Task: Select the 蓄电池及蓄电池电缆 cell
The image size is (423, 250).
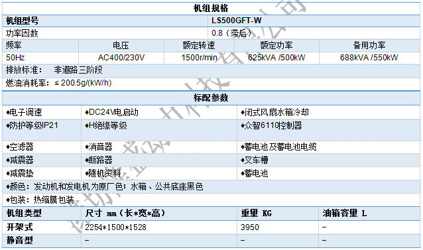Action: coord(329,147)
